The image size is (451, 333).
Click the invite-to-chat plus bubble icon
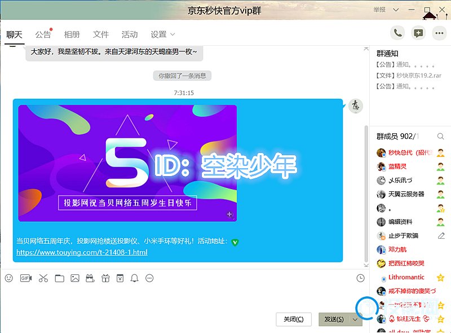(x=418, y=33)
